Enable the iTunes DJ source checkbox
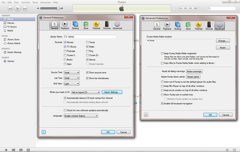This screenshot has width=240, height=152. [87, 55]
